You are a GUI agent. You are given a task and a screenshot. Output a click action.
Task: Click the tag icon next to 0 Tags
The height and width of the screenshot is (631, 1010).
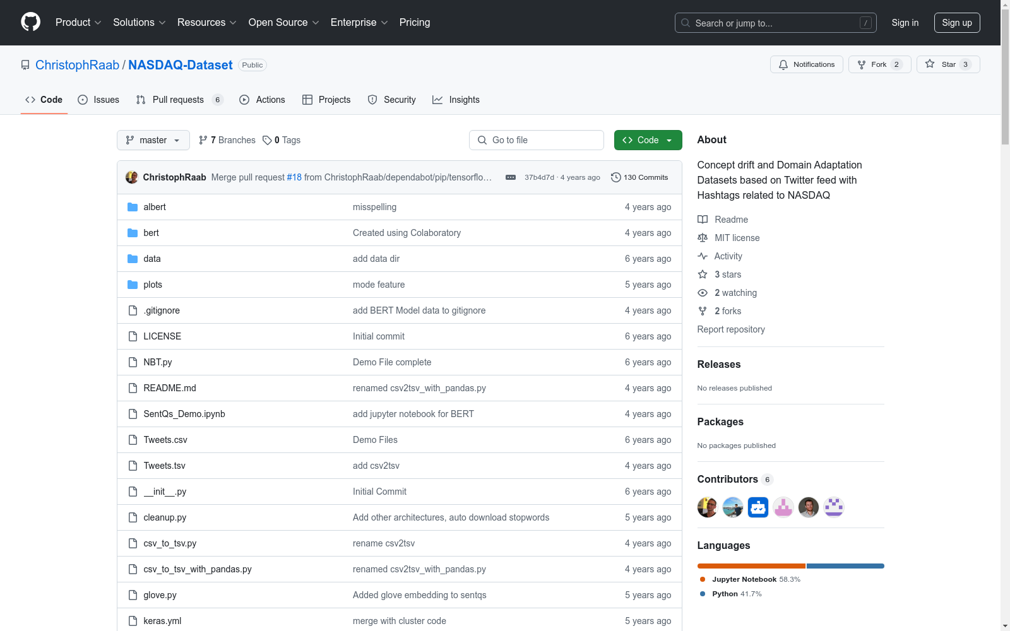coord(267,140)
